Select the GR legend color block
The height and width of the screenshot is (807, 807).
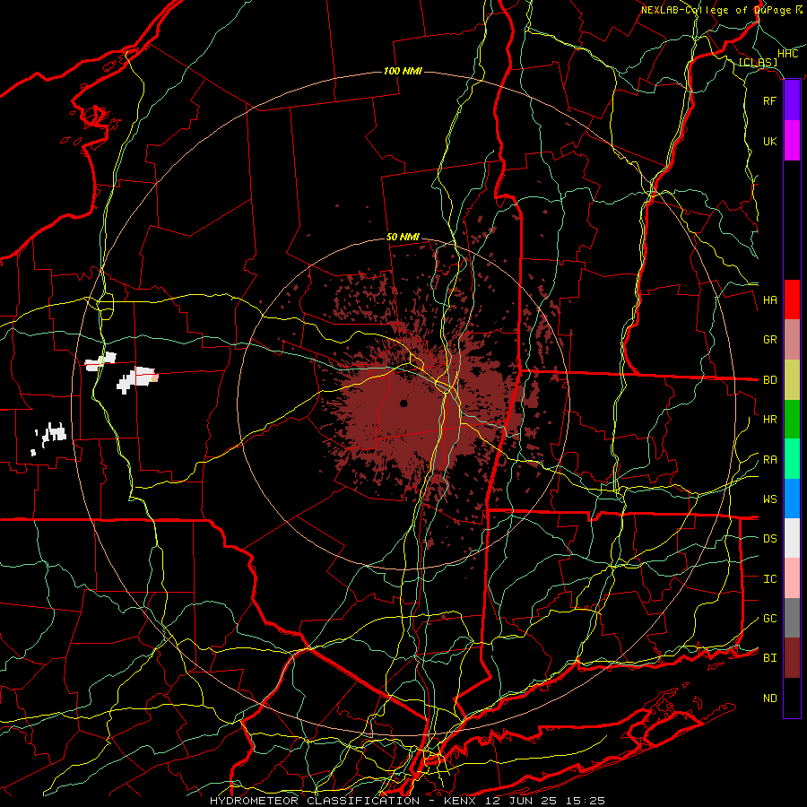click(x=792, y=340)
